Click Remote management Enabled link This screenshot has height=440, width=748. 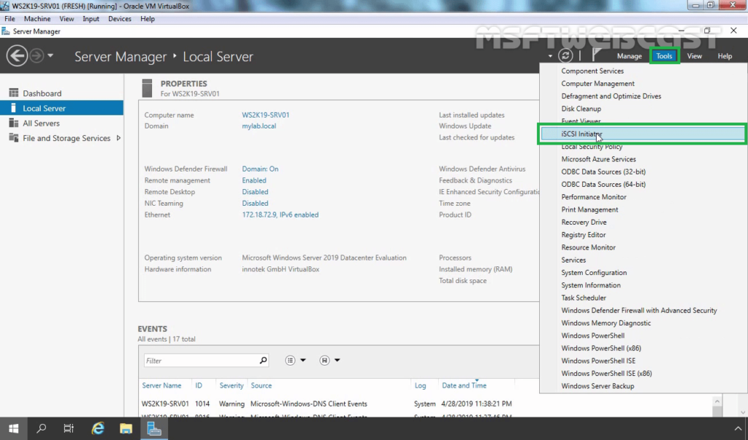[x=253, y=180]
